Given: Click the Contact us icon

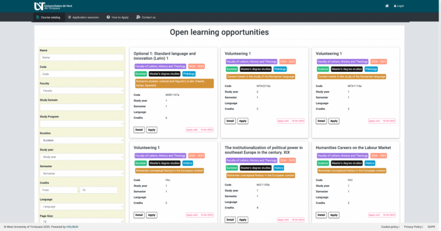Looking at the screenshot, I should [x=138, y=17].
